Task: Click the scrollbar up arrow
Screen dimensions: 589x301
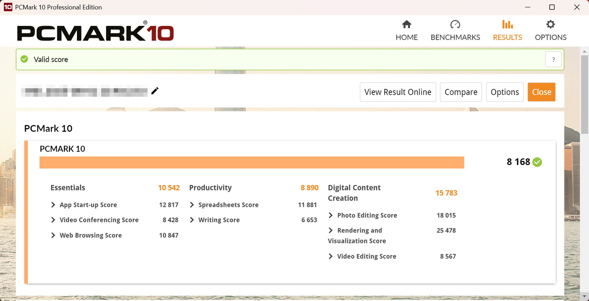Action: 585,51
